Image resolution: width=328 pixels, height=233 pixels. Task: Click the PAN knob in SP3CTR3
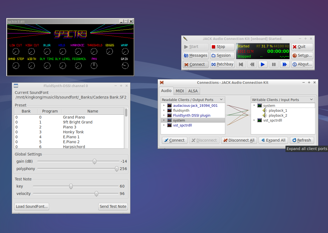point(94,66)
